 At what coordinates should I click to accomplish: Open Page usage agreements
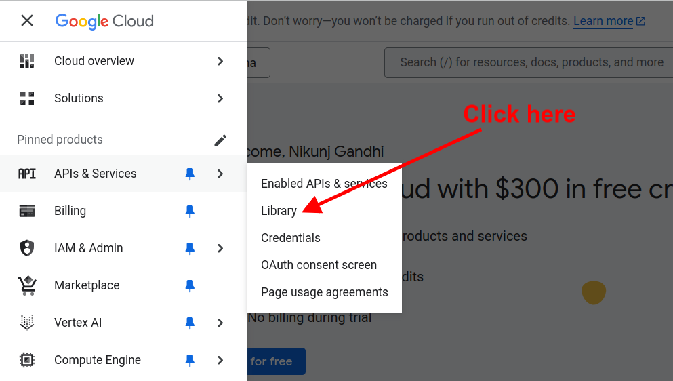[324, 292]
